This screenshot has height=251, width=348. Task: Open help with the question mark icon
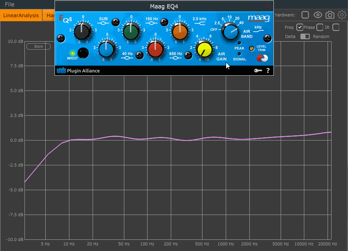tap(268, 71)
